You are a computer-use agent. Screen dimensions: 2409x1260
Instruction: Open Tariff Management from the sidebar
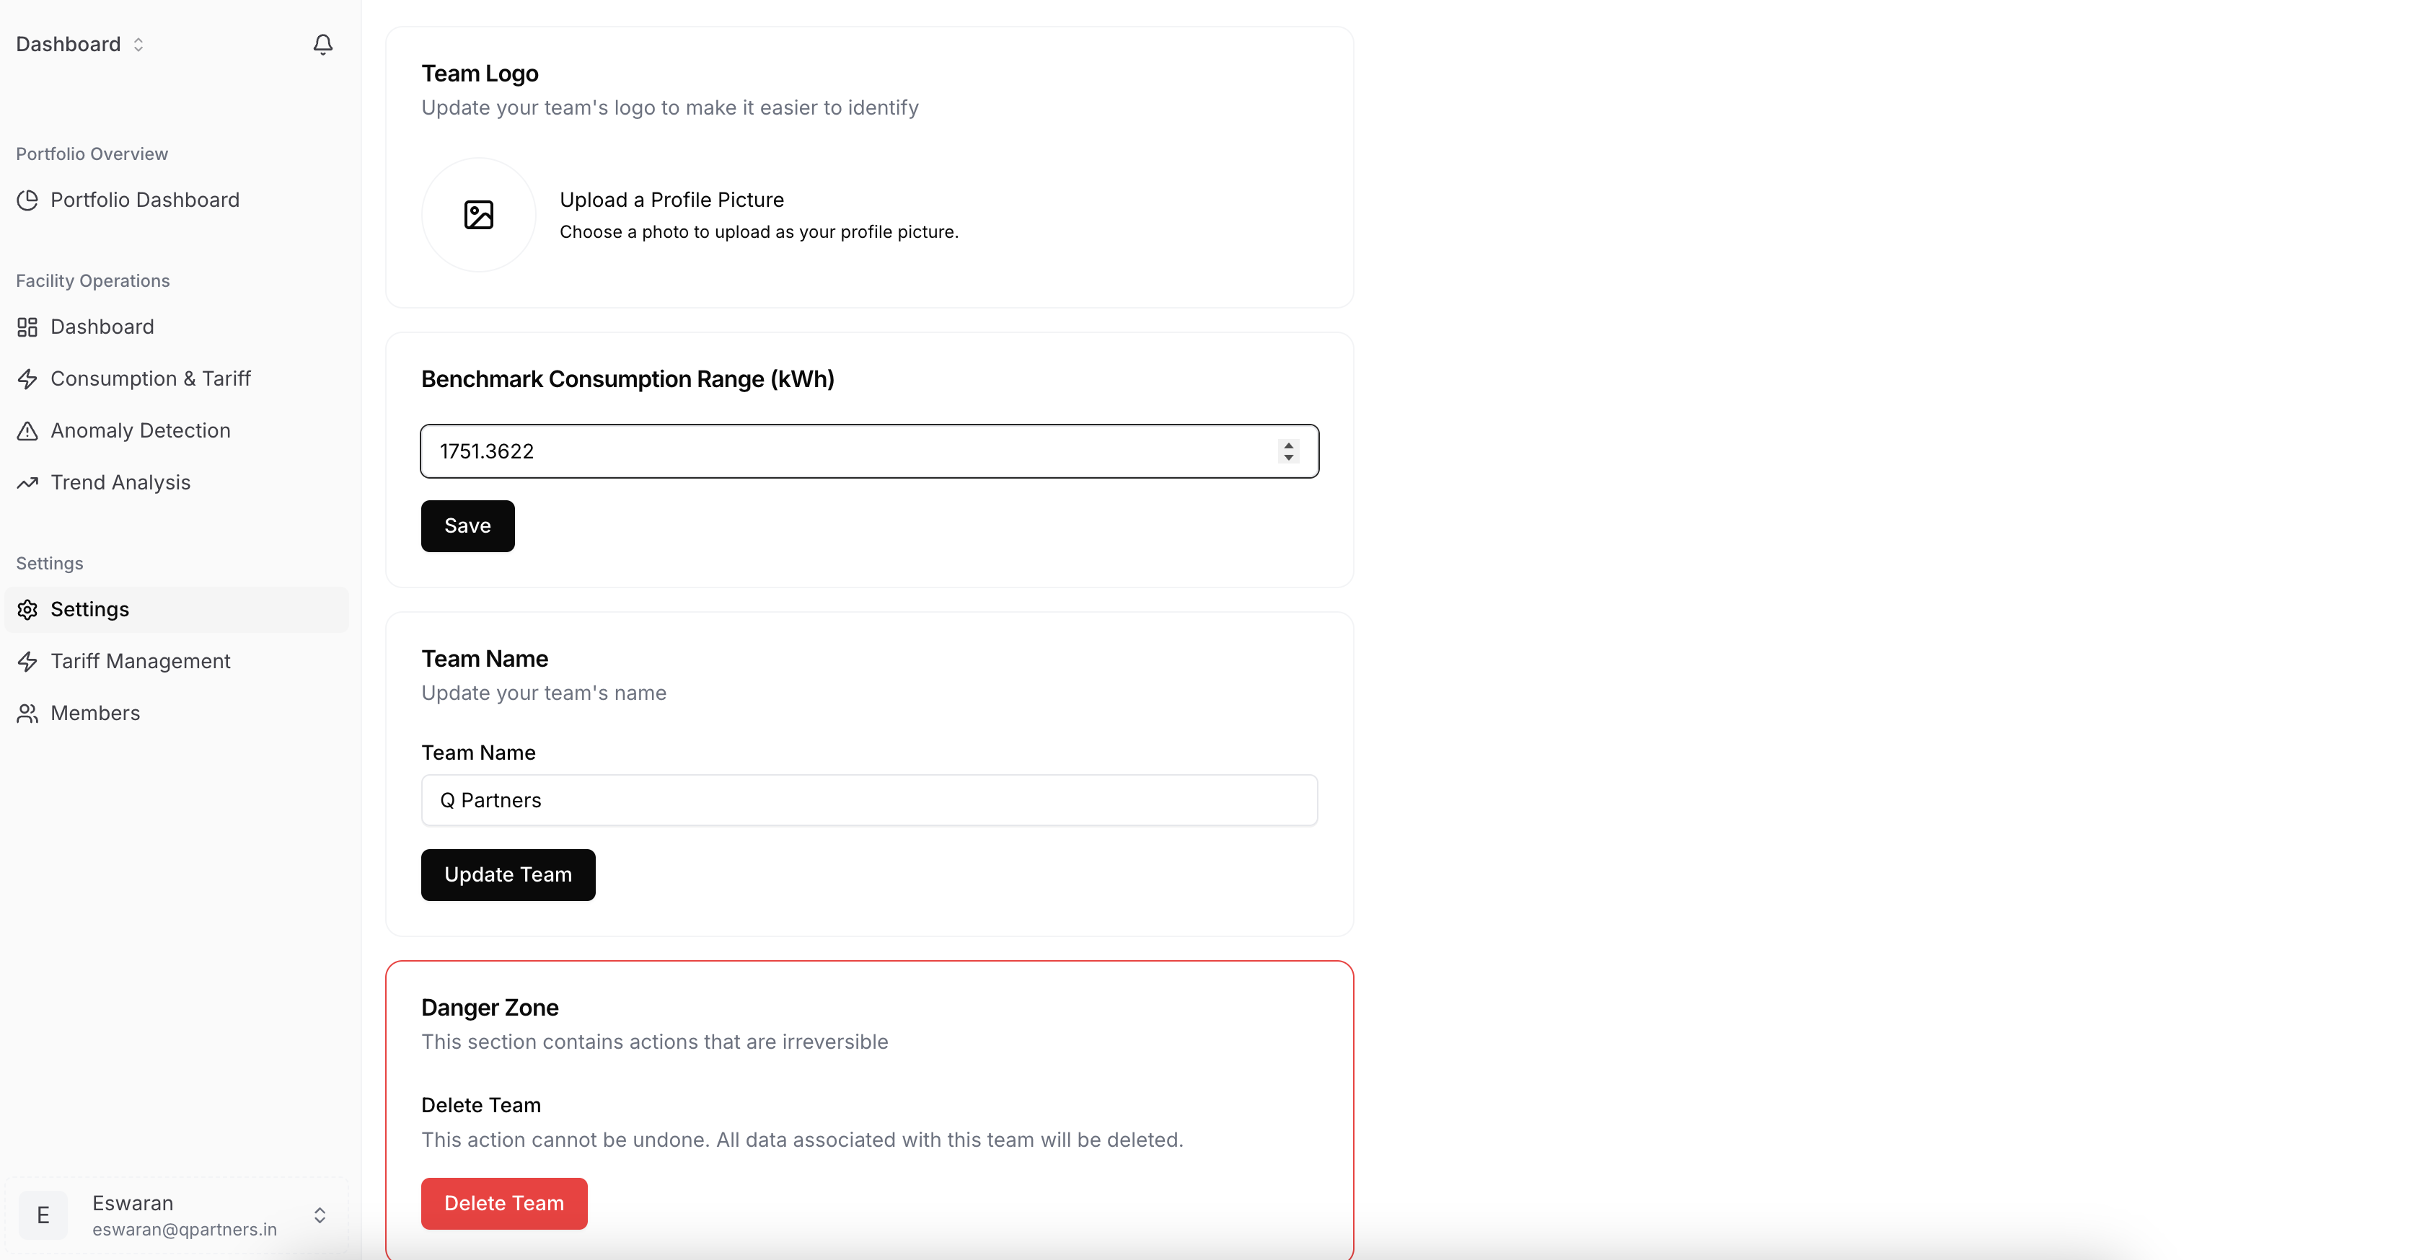tap(140, 661)
